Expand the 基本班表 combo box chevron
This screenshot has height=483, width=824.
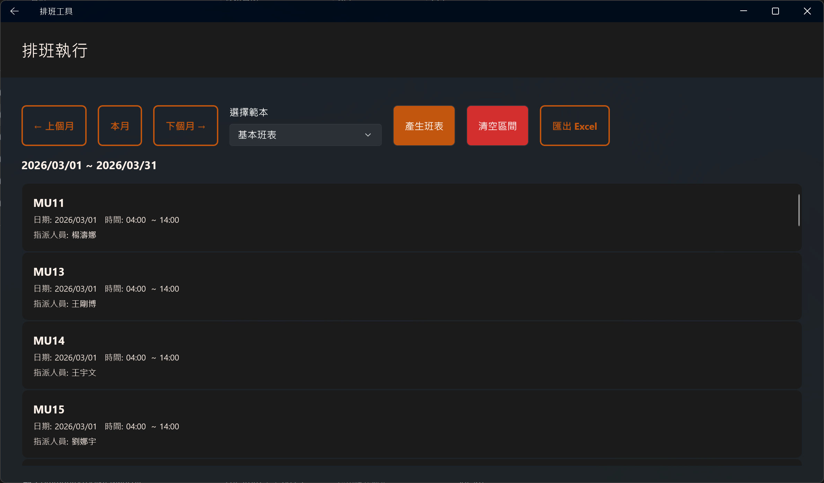[368, 135]
